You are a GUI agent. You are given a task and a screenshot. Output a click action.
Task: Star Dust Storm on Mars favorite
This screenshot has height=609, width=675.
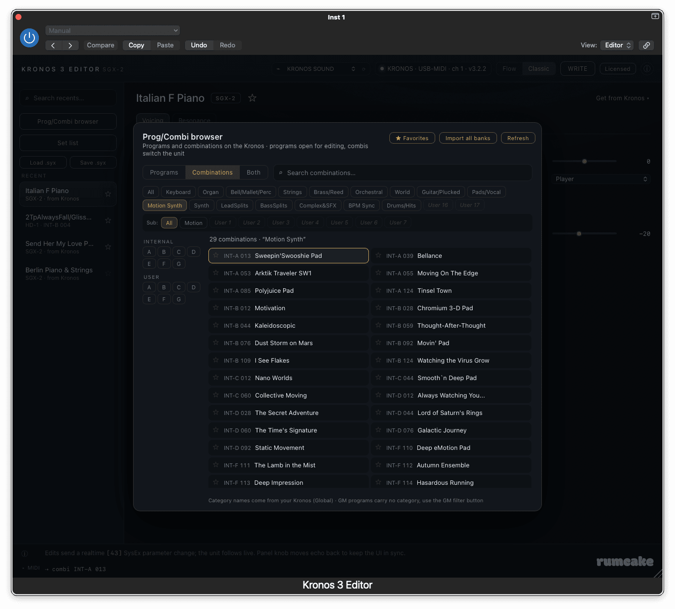[216, 343]
